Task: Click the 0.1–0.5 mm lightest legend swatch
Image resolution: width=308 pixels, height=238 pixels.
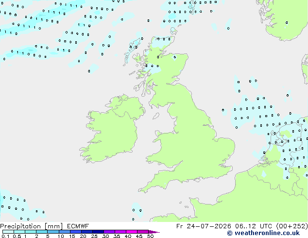Action: (x=8, y=232)
